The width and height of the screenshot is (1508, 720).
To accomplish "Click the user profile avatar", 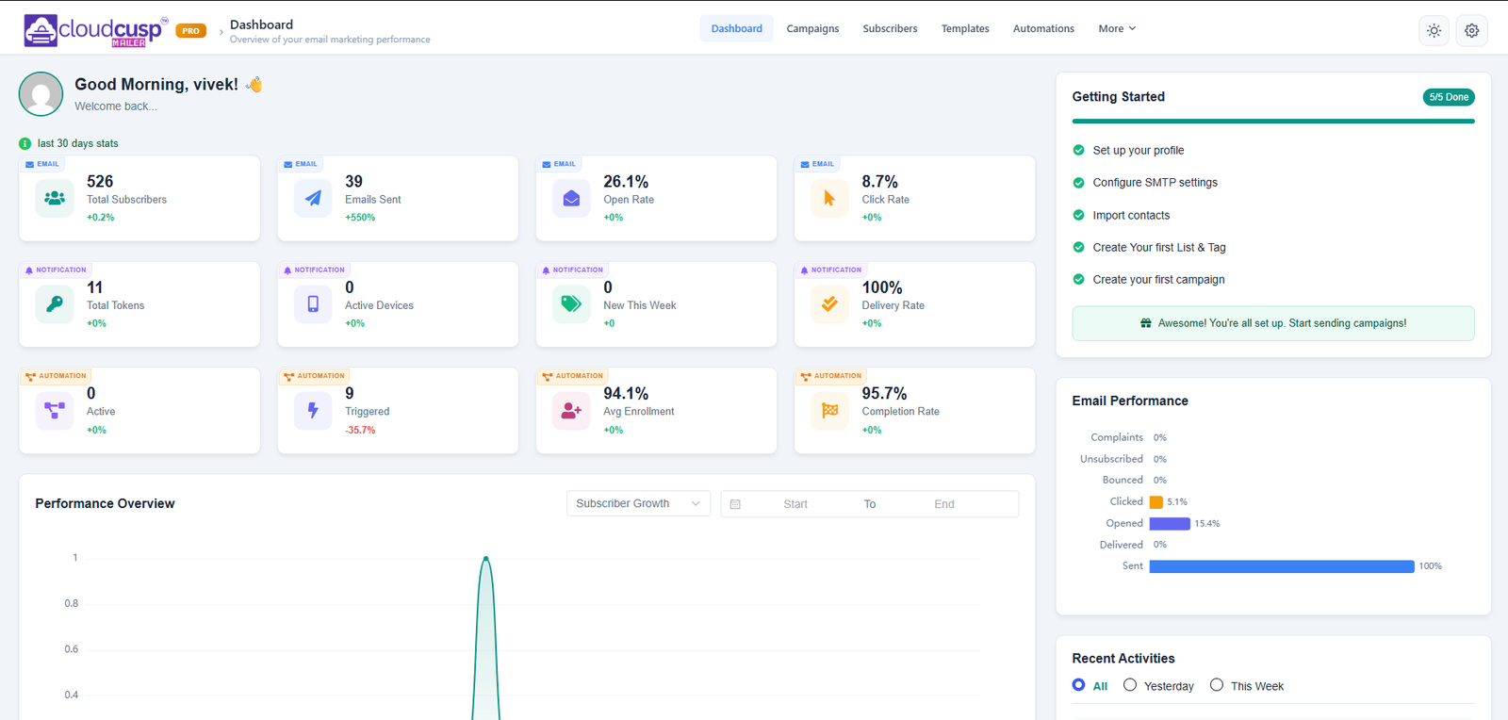I will pos(41,94).
